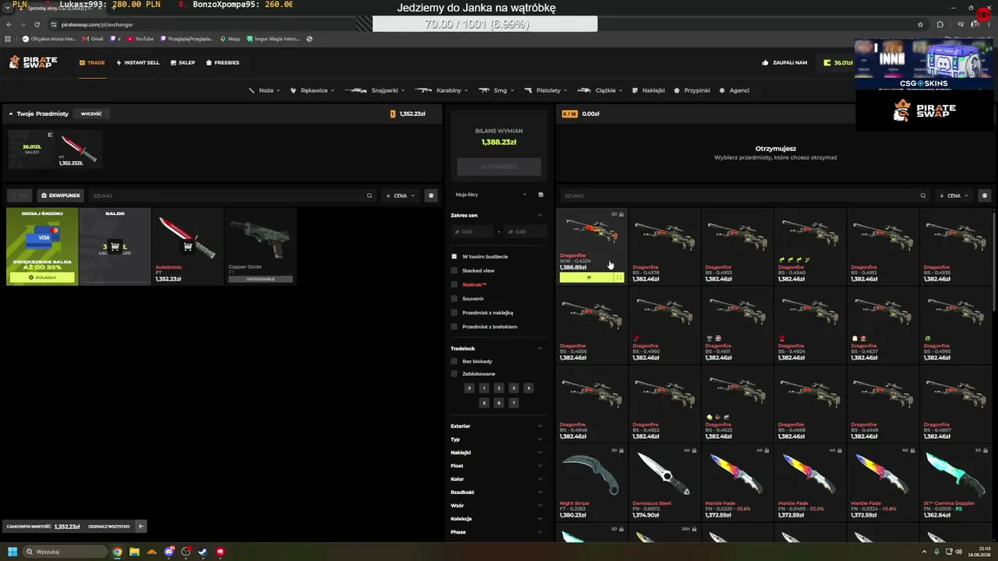Click the inventory refresh icon
Viewport: 998px width, 561px height.
(431, 196)
